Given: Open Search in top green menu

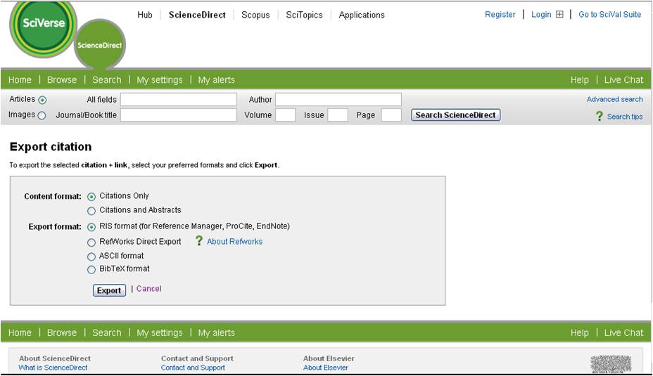Looking at the screenshot, I should click(x=107, y=80).
